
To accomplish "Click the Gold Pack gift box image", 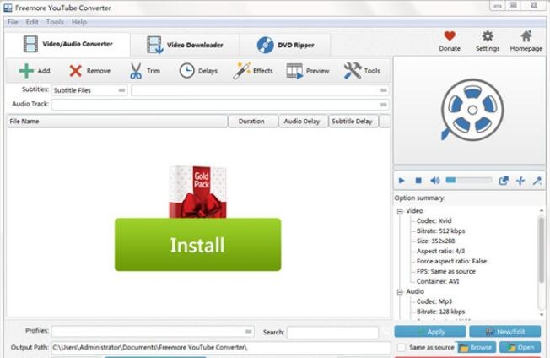I will point(198,192).
